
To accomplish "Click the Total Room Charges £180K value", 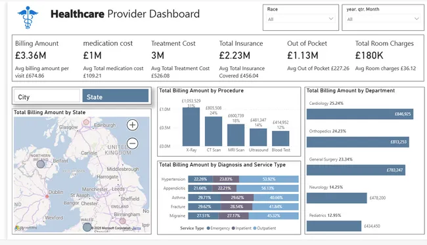I will (x=369, y=56).
